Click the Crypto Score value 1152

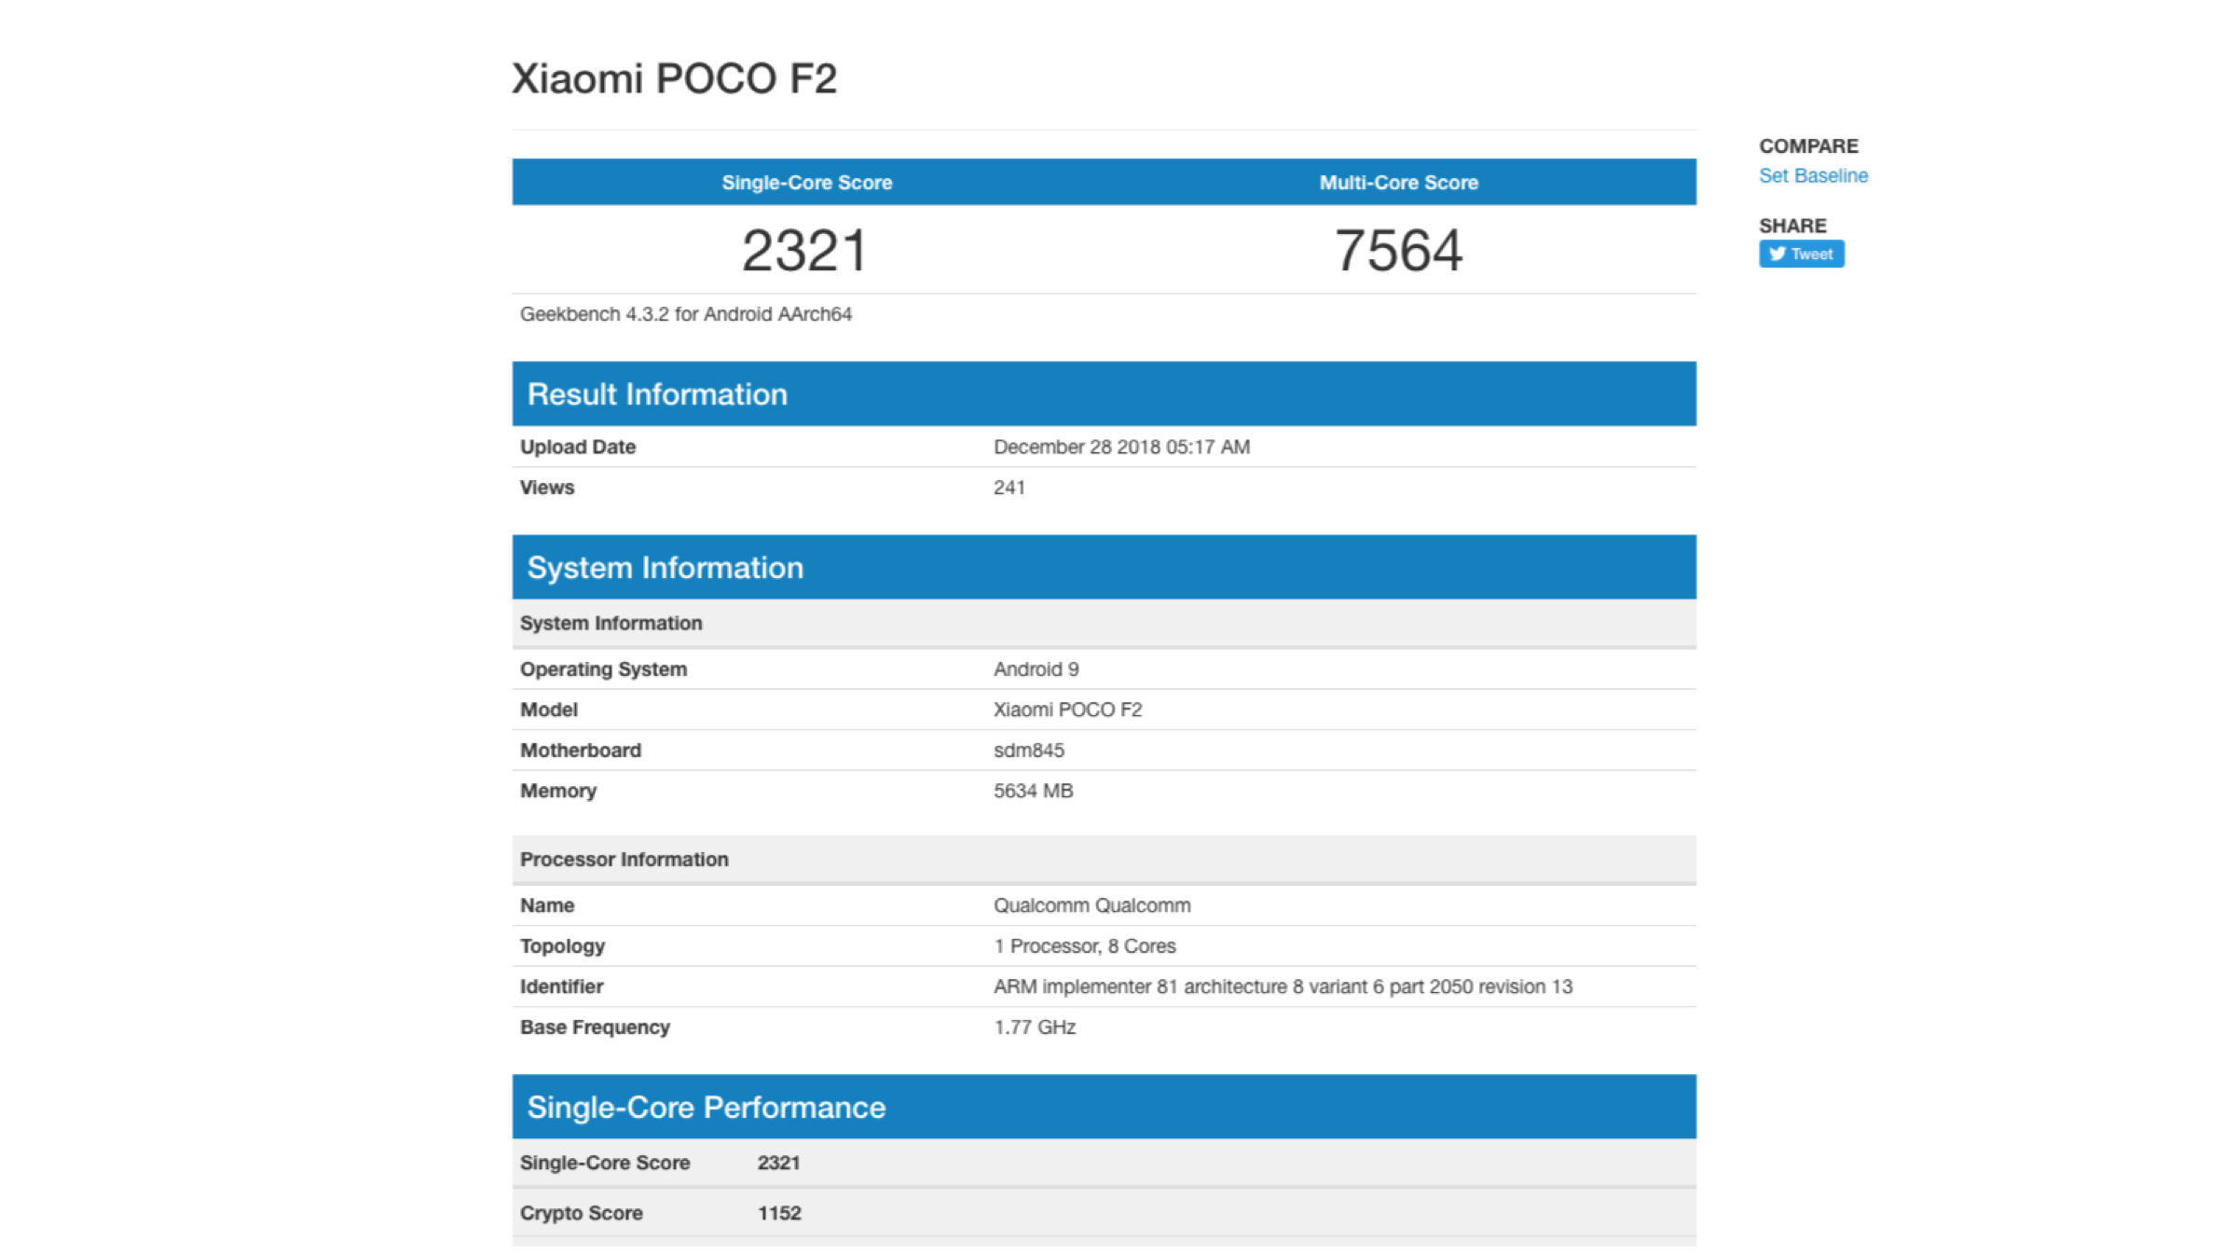[x=778, y=1213]
